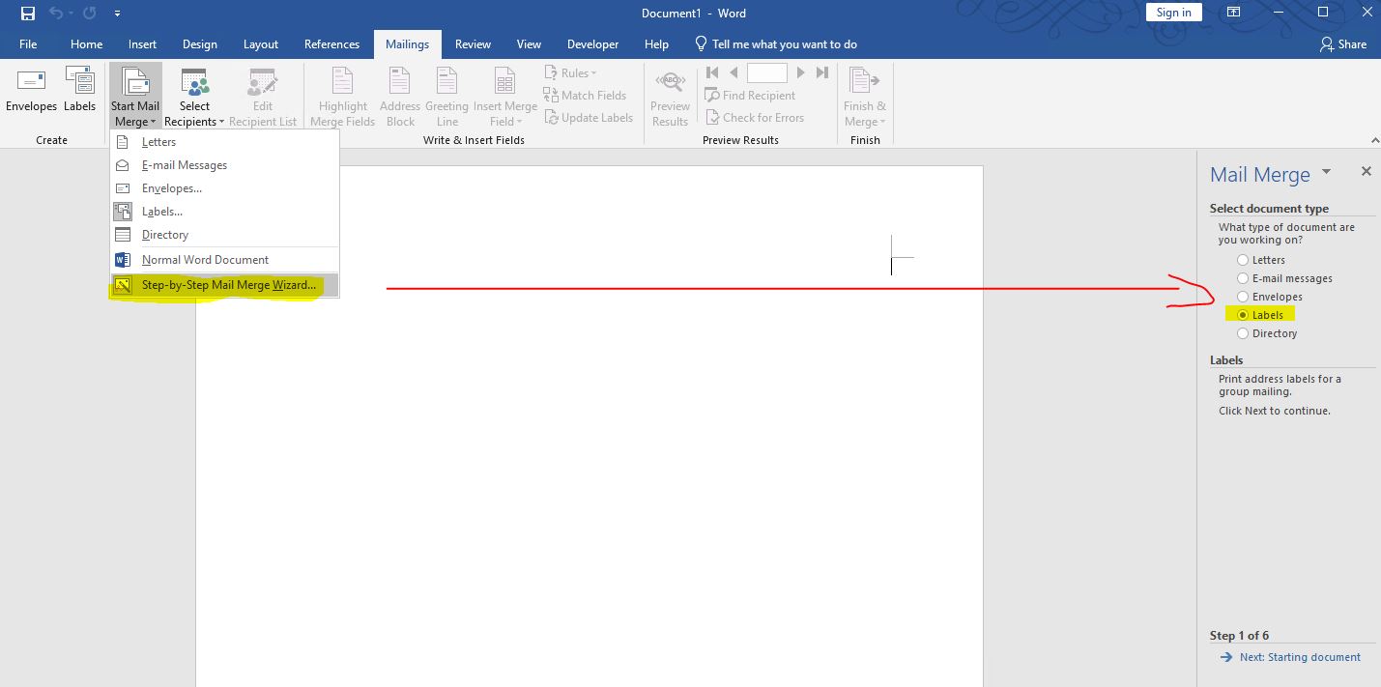Image resolution: width=1381 pixels, height=687 pixels.
Task: Click the Labels icon in Create group
Action: [x=80, y=90]
